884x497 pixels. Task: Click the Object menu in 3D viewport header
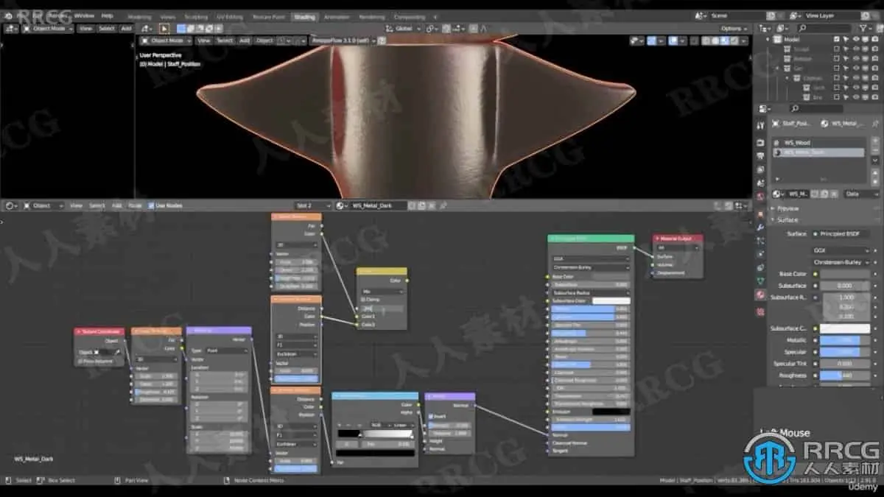coord(264,41)
